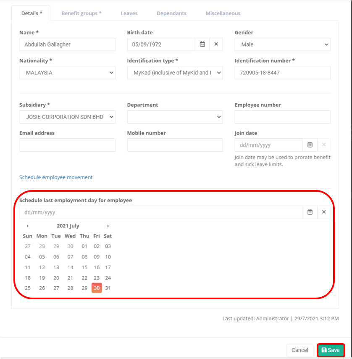Open calendar for last employment day
This screenshot has width=352, height=359.
[x=310, y=212]
